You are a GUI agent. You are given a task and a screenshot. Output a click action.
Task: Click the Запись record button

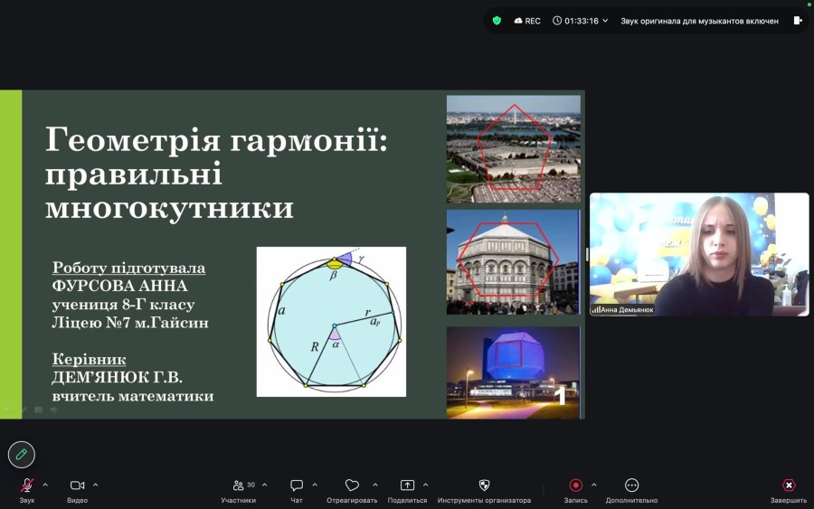pos(576,485)
